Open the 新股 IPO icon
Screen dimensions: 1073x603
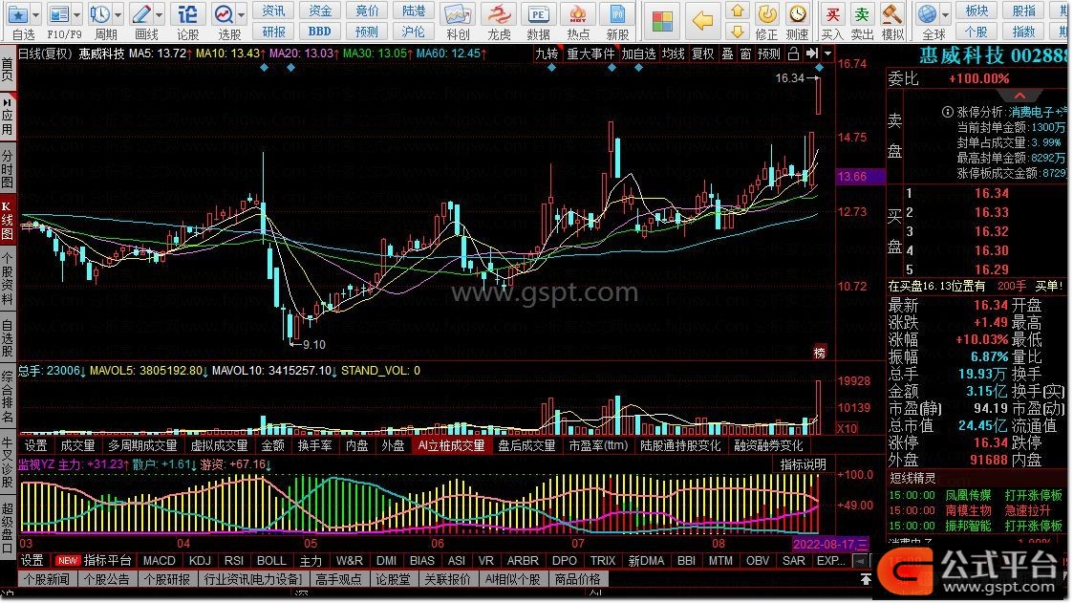(616, 14)
